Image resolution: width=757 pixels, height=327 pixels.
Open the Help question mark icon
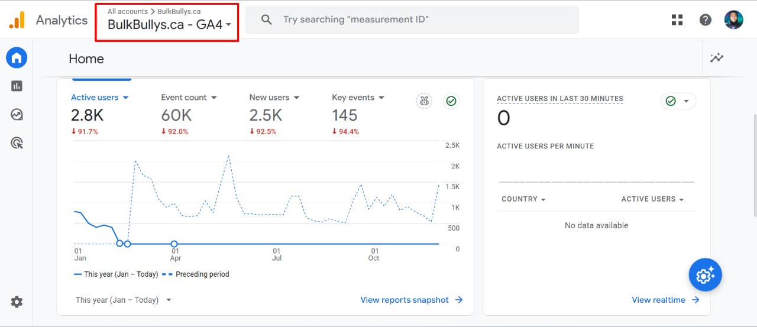[705, 20]
